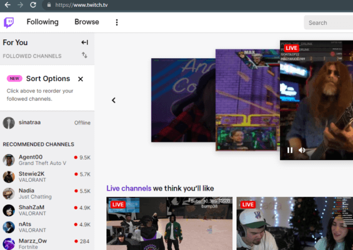Open sinatraa's avatar
The image size is (353, 250).
[x=9, y=122]
